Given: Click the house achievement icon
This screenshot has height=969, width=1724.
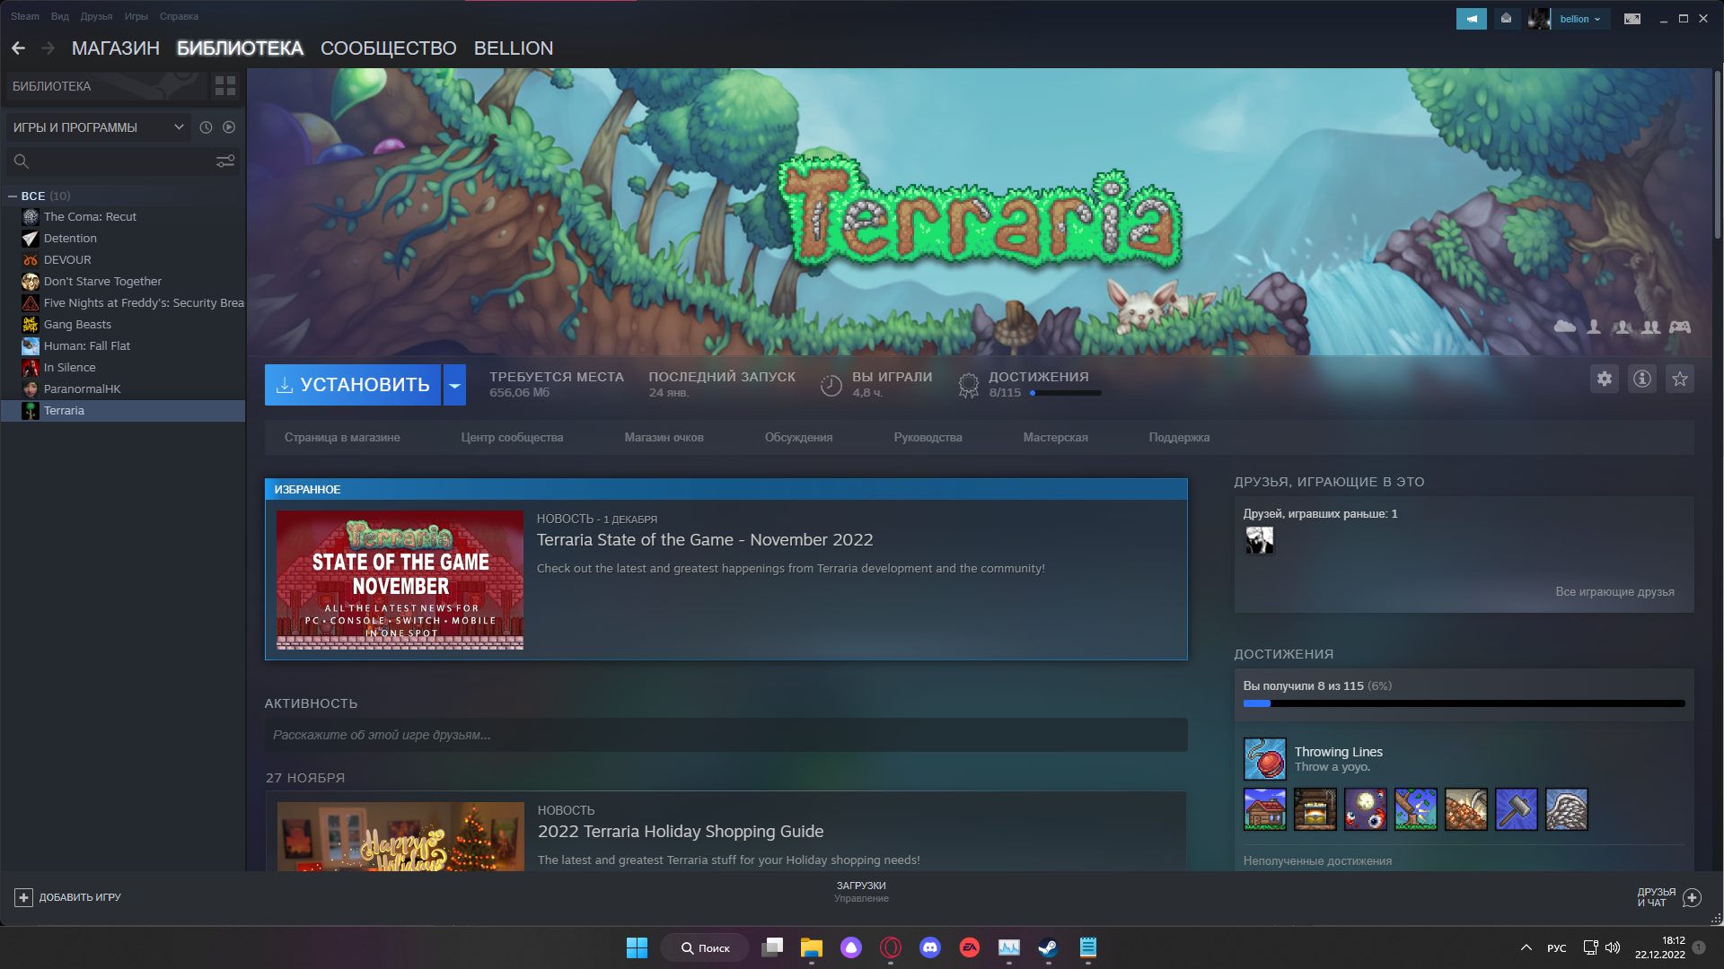Looking at the screenshot, I should pos(1265,809).
